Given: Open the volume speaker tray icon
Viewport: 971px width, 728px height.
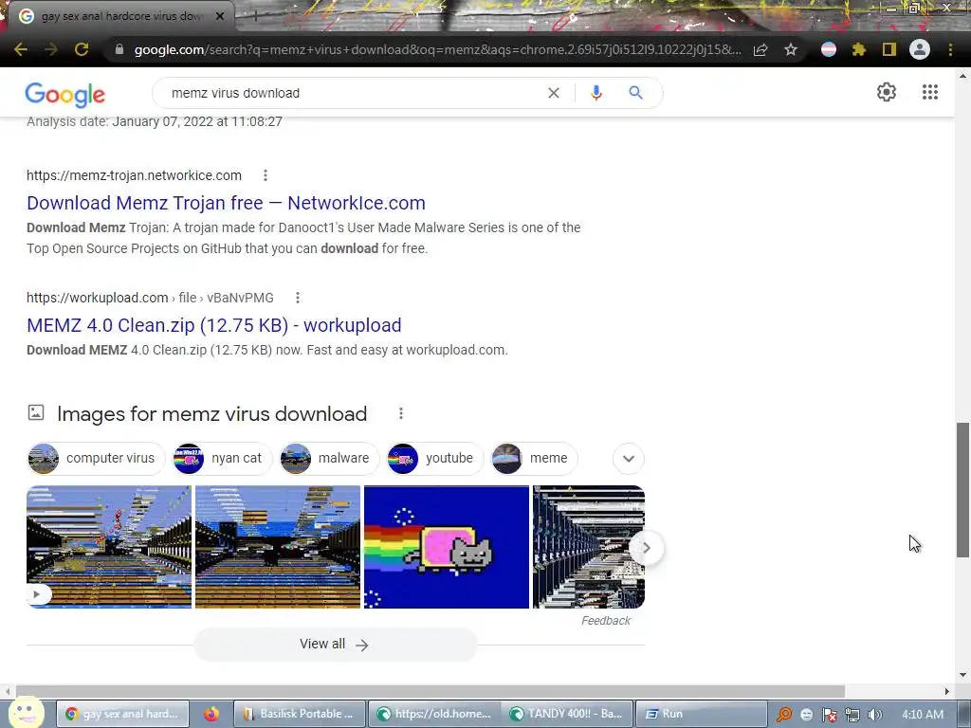Looking at the screenshot, I should (875, 715).
